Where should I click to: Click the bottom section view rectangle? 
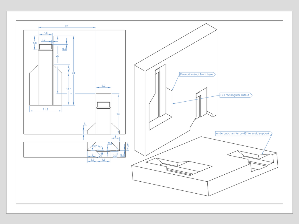74,150
